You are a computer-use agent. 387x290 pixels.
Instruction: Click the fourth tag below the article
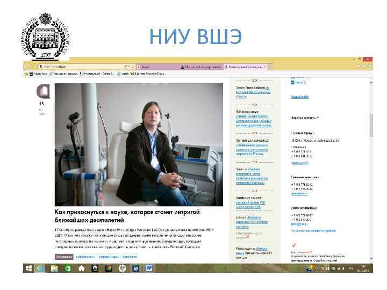(130, 257)
